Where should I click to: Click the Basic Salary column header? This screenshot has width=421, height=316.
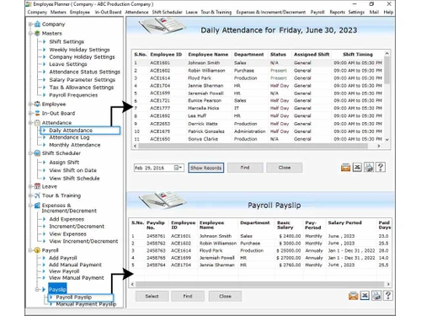point(285,225)
